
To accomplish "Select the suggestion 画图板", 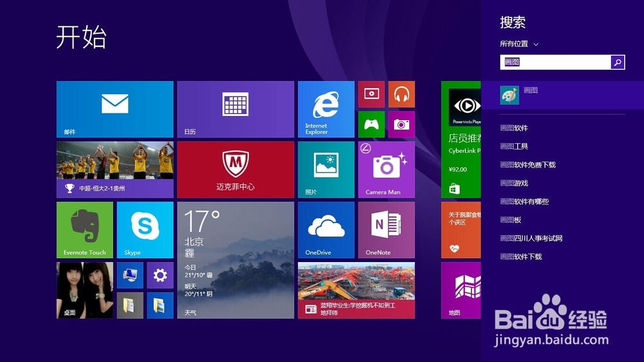I will point(511,220).
